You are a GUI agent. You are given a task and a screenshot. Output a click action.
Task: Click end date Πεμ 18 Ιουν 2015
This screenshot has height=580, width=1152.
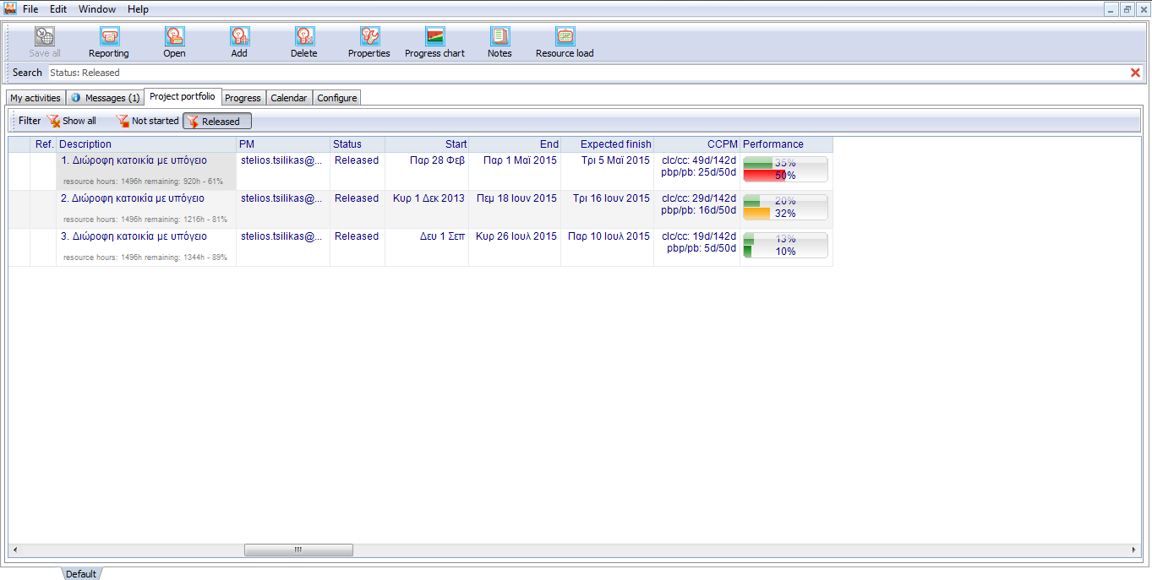pos(516,198)
